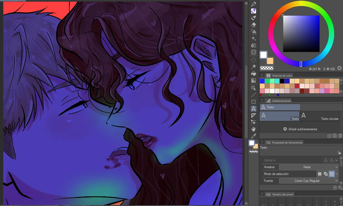Switch to the Propiedad de herramienta tab
343x206 pixels.
(x=284, y=143)
